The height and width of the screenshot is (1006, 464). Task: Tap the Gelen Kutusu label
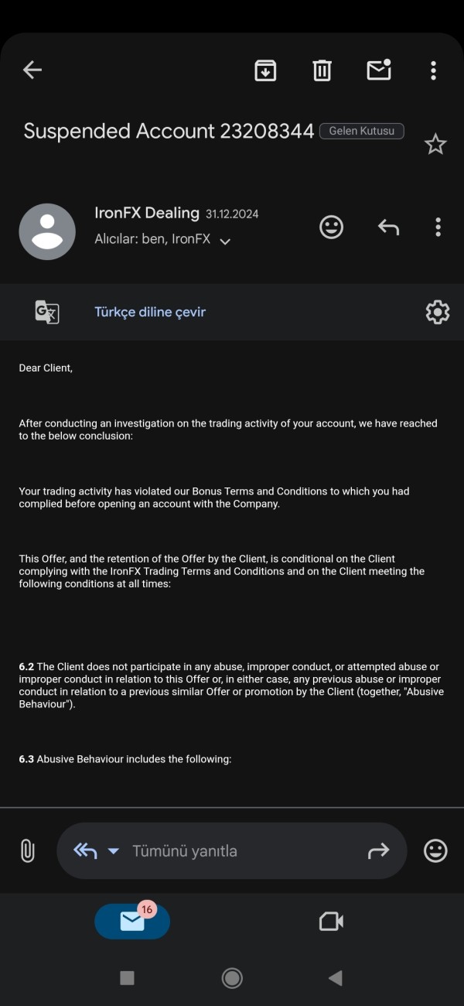tap(361, 131)
